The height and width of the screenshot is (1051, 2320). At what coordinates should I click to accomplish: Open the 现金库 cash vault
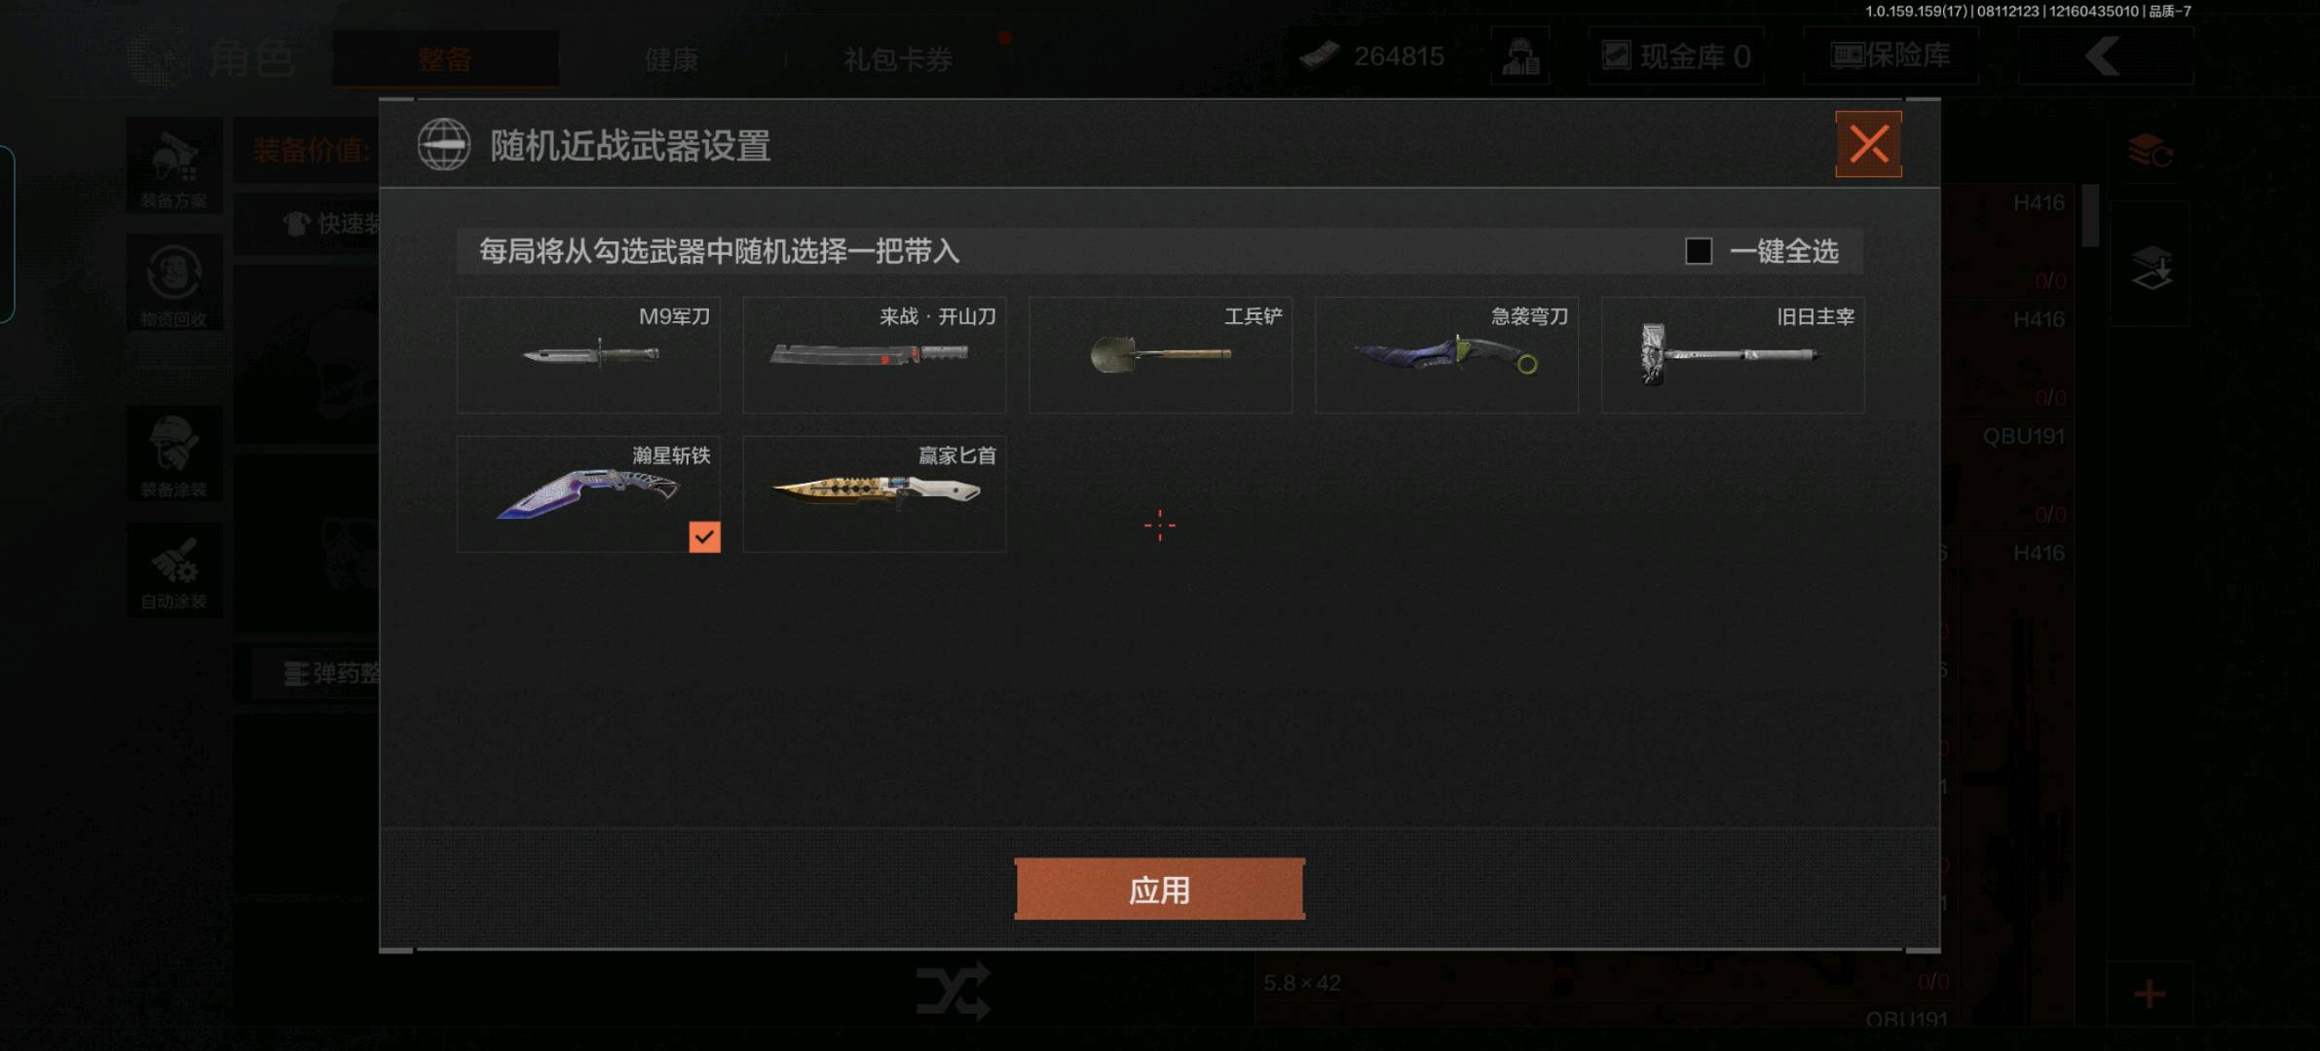[1676, 55]
